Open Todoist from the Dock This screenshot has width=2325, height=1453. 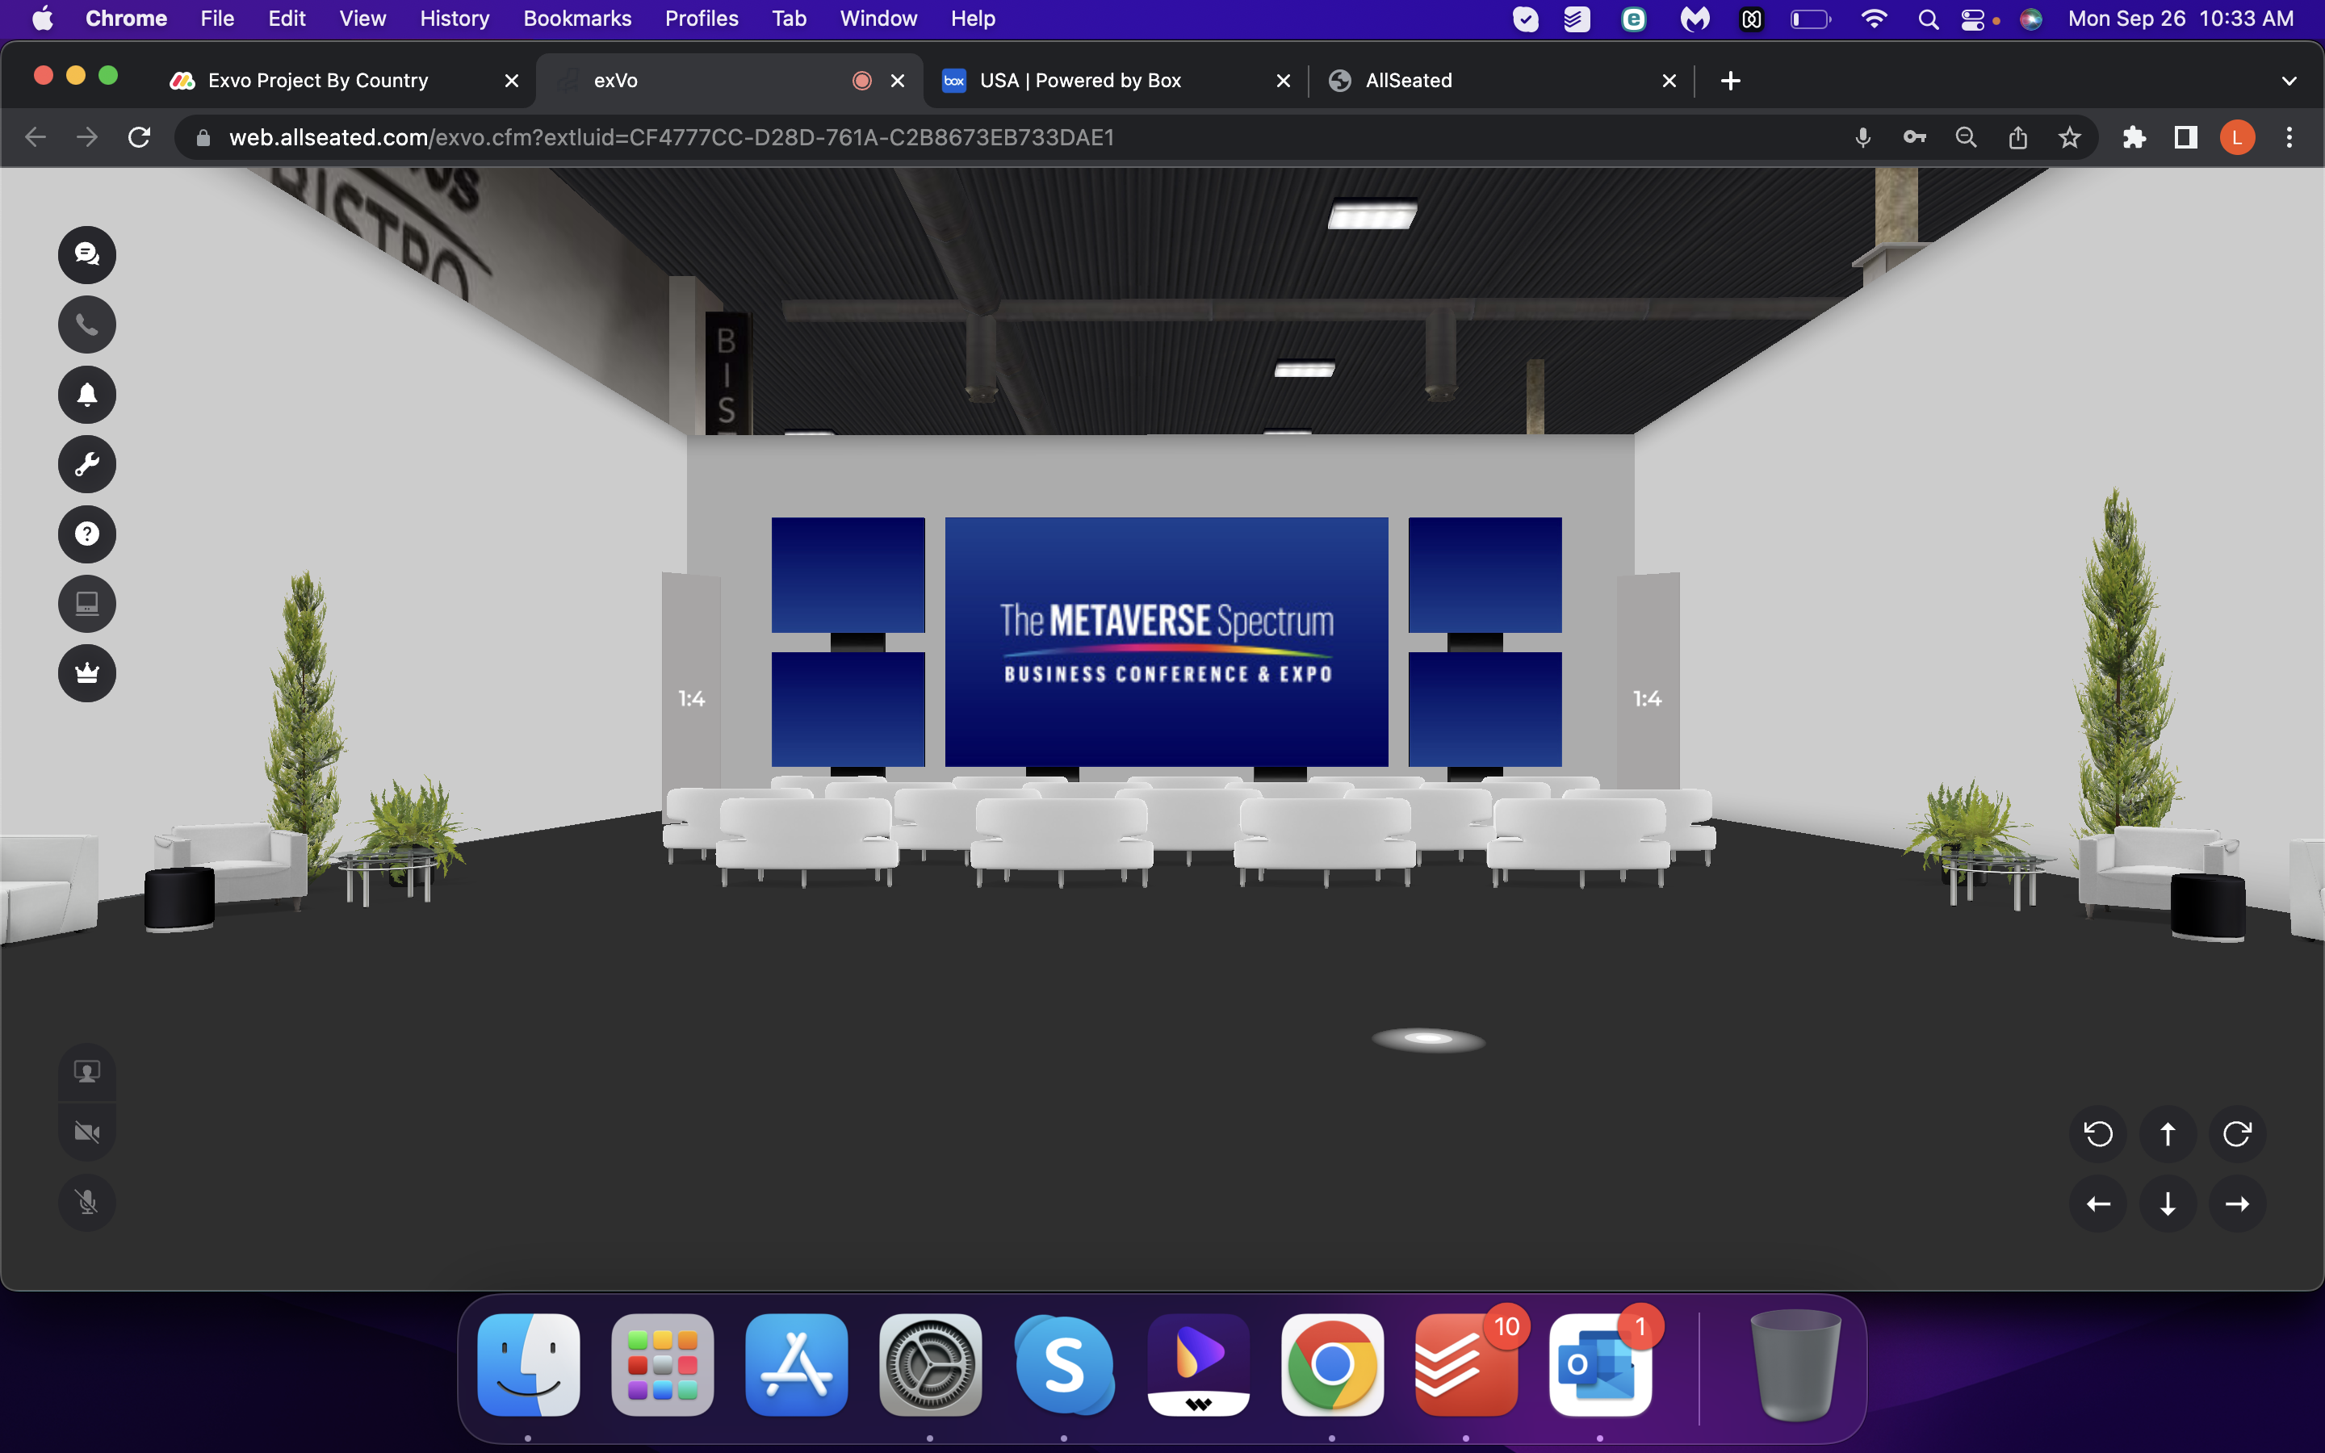[x=1466, y=1364]
